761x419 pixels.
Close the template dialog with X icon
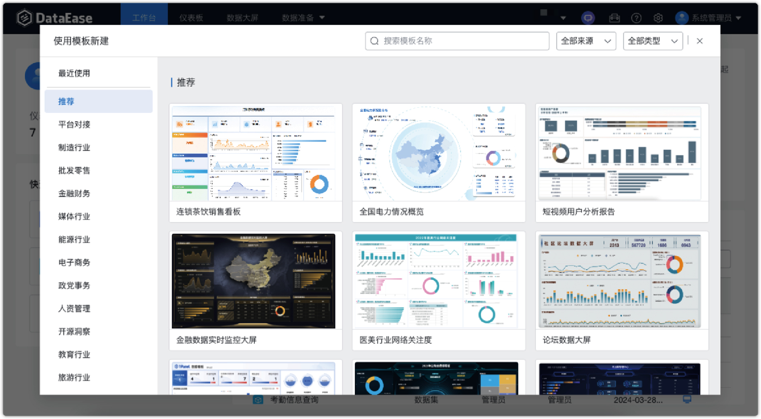[700, 41]
